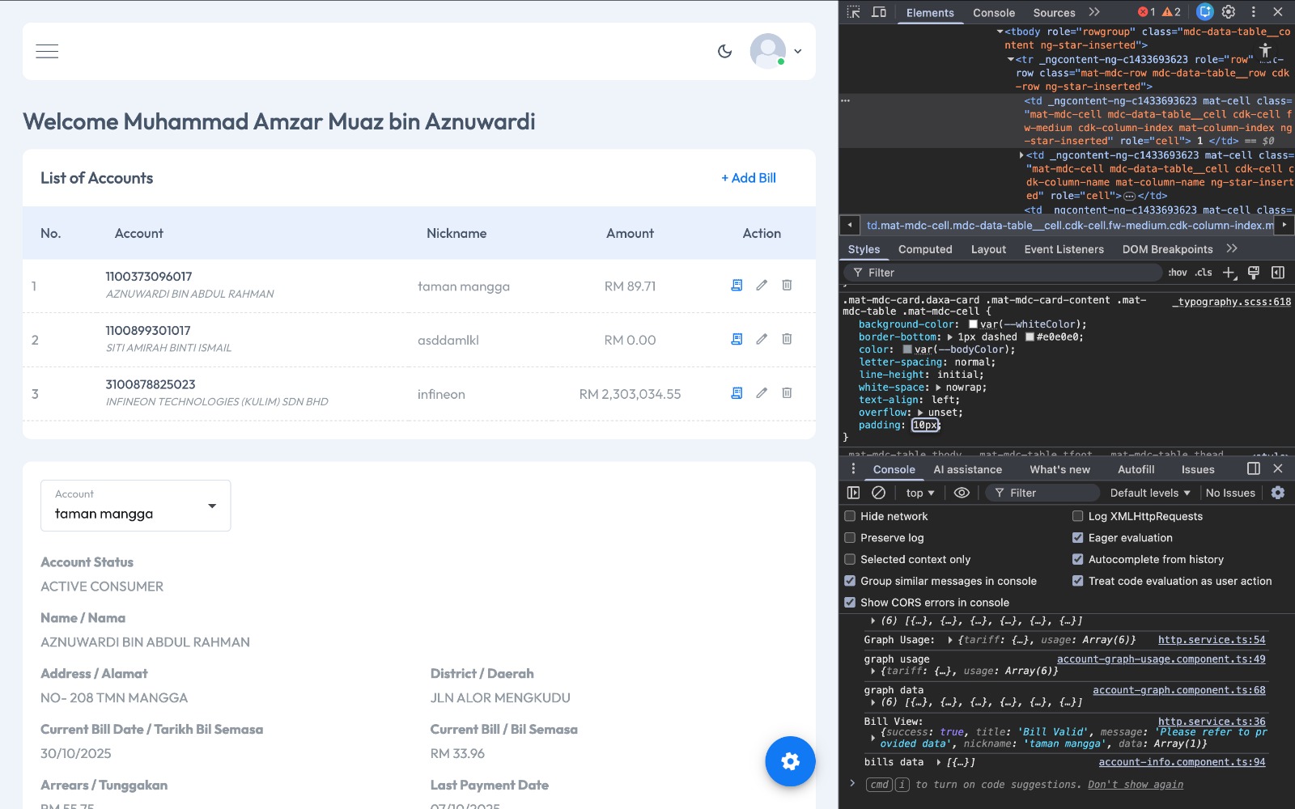Show console sidebar icon

[x=853, y=493]
